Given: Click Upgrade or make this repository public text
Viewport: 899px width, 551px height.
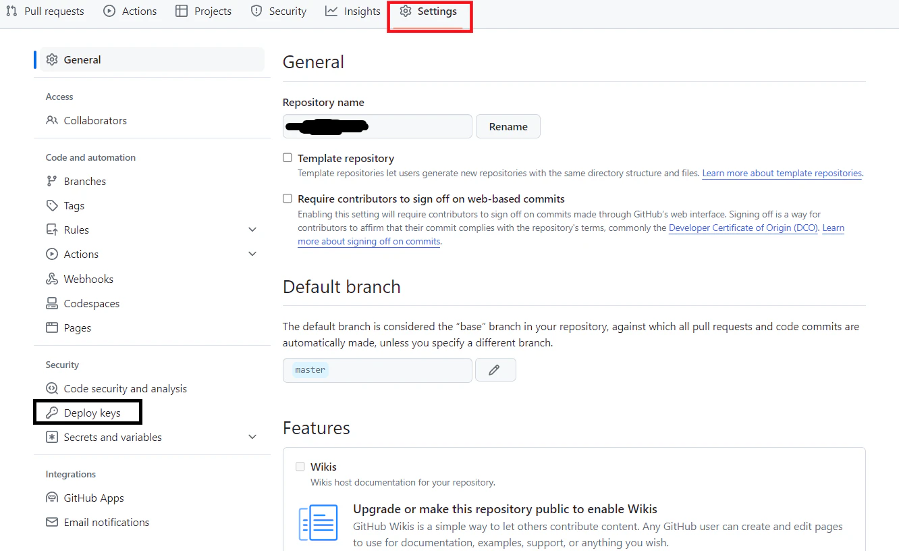Looking at the screenshot, I should click(x=505, y=509).
